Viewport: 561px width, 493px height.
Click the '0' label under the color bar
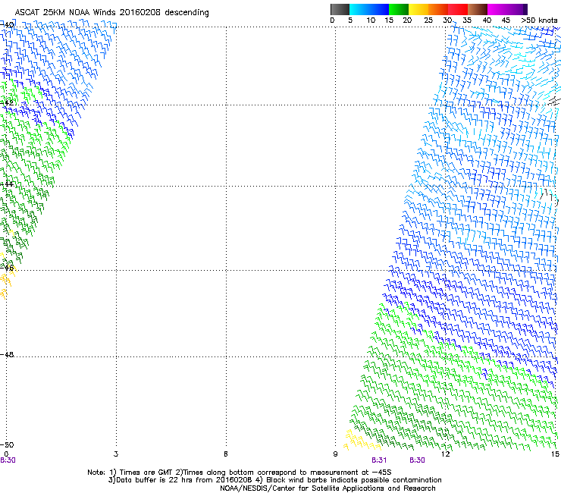pyautogui.click(x=332, y=20)
